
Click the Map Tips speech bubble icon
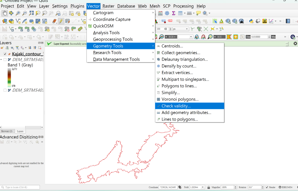point(198,13)
